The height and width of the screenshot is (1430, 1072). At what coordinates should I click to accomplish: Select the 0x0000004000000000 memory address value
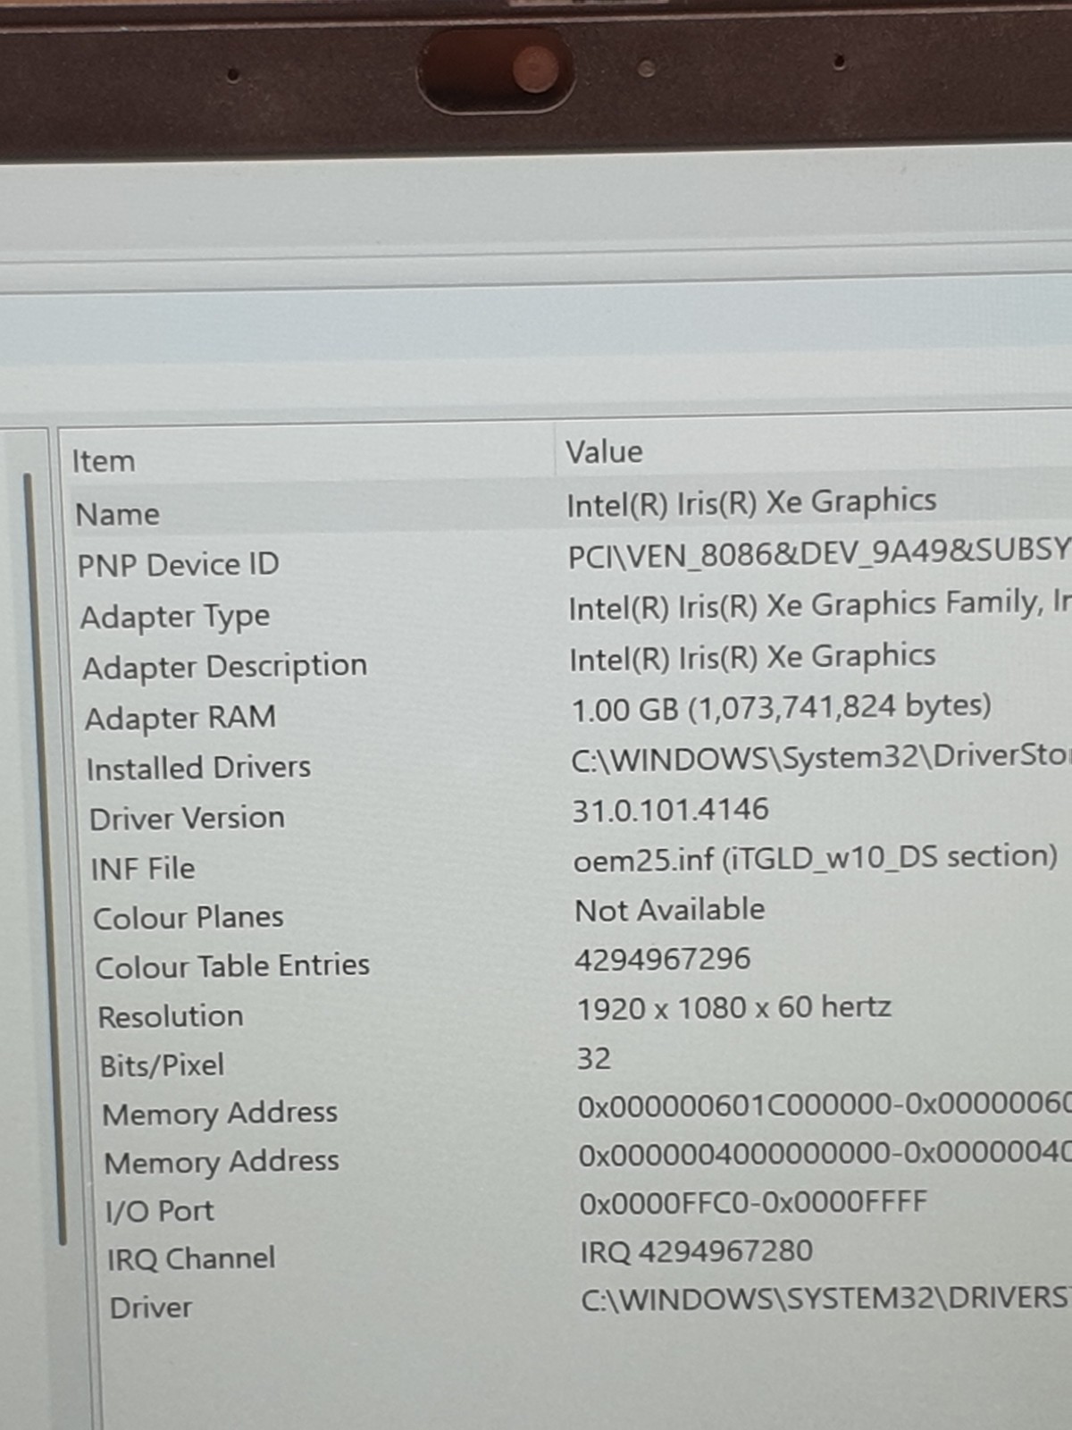pyautogui.click(x=825, y=1154)
